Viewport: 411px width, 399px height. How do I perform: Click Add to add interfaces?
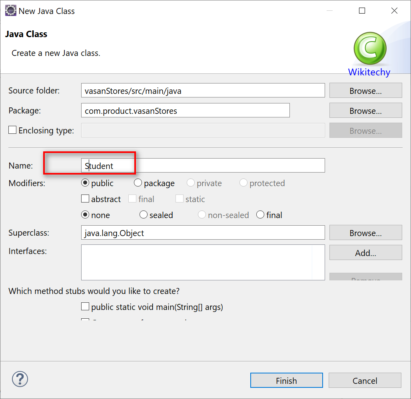pyautogui.click(x=365, y=253)
